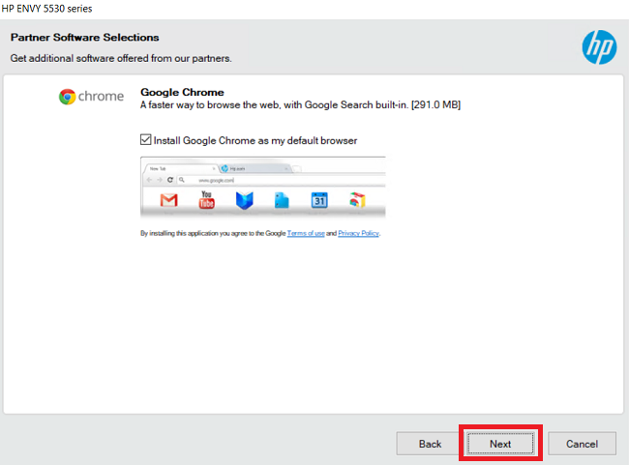Click the Google Calendar 31 icon in the preview

coord(319,200)
